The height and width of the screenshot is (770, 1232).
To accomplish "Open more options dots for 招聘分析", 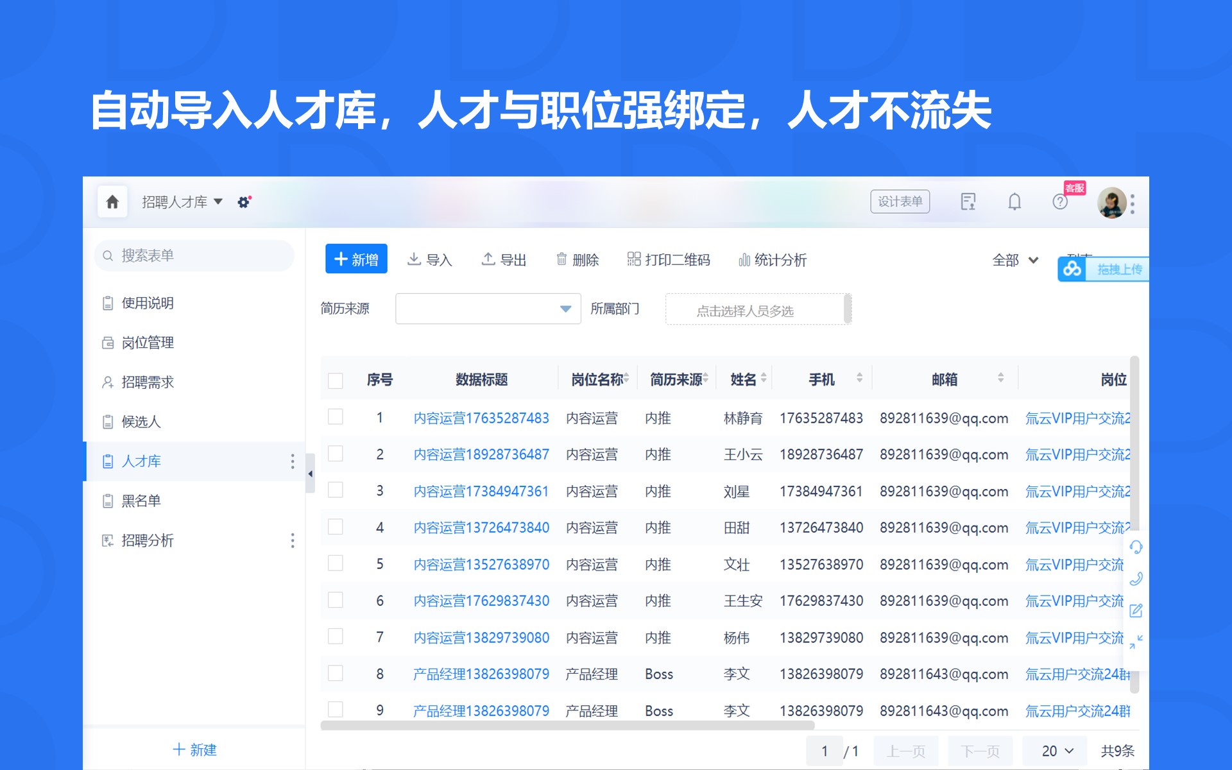I will 293,540.
